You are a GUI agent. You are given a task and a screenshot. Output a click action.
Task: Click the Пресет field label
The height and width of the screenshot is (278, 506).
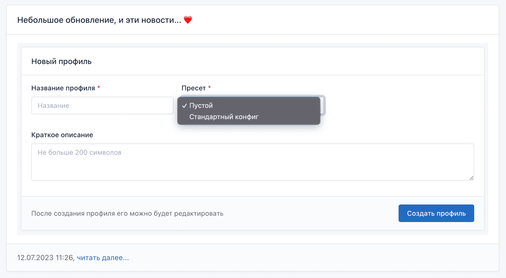pyautogui.click(x=194, y=88)
